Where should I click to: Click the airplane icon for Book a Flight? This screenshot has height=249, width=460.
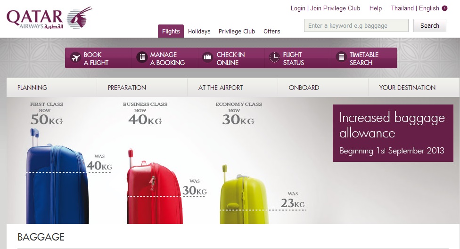76,57
